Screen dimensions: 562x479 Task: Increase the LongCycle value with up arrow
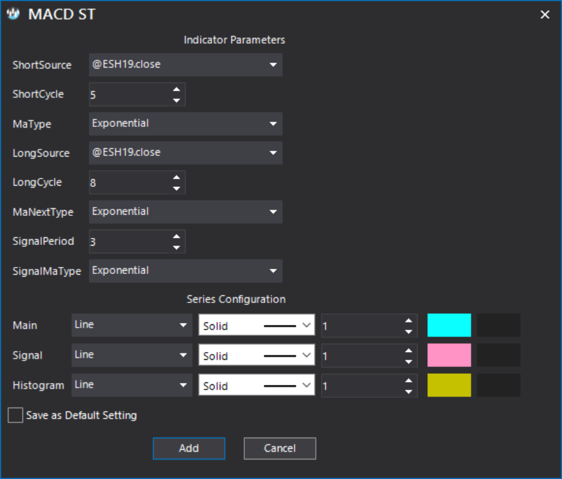177,177
